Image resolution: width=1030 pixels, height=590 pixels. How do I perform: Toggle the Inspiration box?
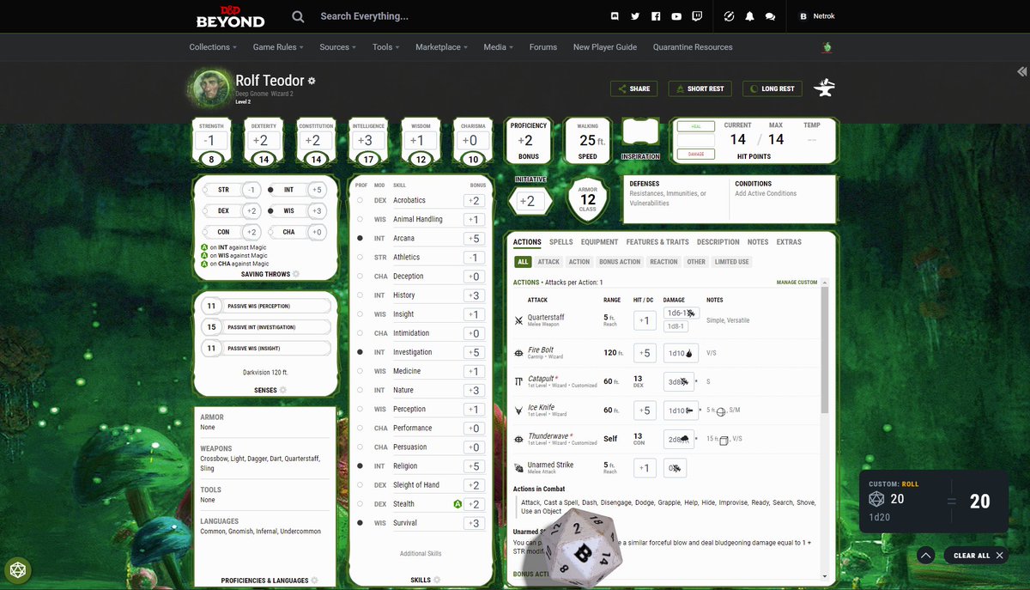(x=640, y=132)
